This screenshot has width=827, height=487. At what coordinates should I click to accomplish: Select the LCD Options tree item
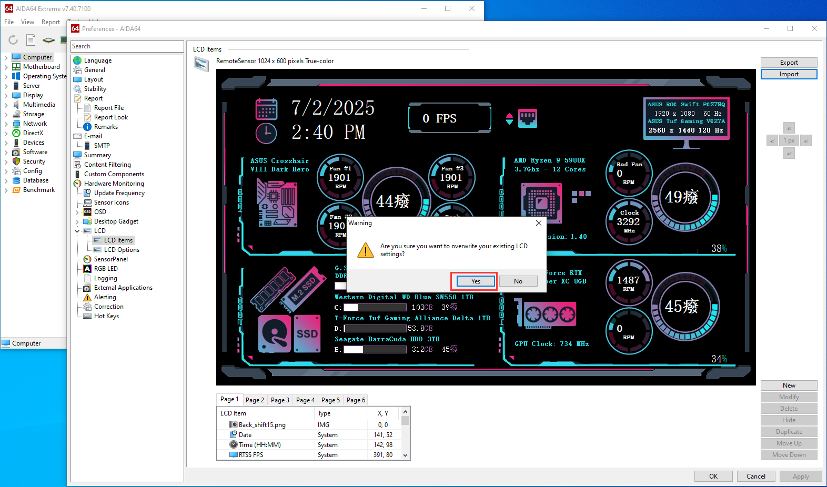pos(122,250)
